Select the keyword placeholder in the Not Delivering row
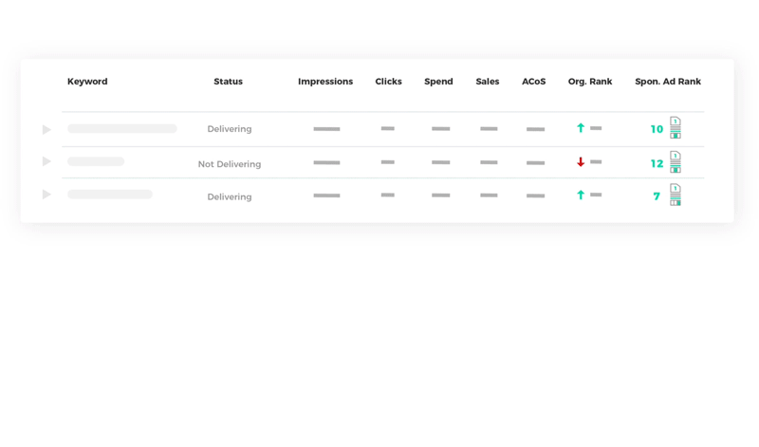Screen dimensions: 759x447 pyautogui.click(x=96, y=161)
